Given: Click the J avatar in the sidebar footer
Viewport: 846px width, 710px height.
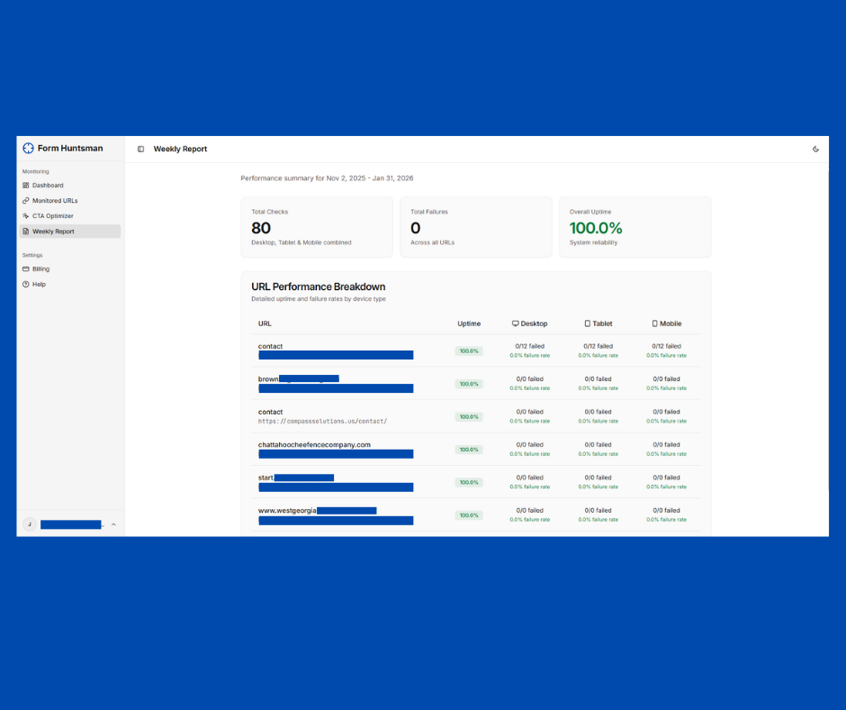Looking at the screenshot, I should pos(29,523).
